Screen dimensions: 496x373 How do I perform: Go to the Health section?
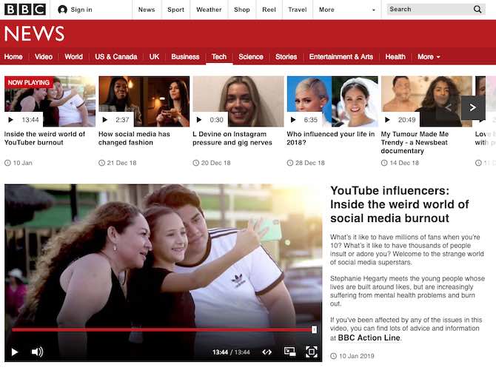pos(395,57)
